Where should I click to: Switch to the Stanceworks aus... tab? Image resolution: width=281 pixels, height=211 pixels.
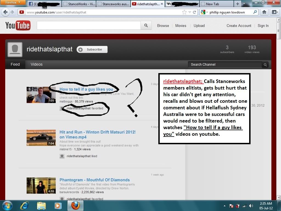click(x=113, y=4)
